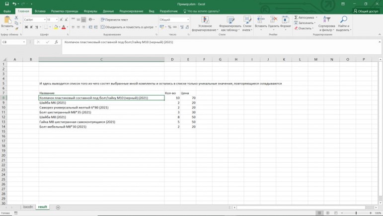Screen dimensions: 383x216
Task: Click the Общий доступ share button
Action: coord(366,11)
